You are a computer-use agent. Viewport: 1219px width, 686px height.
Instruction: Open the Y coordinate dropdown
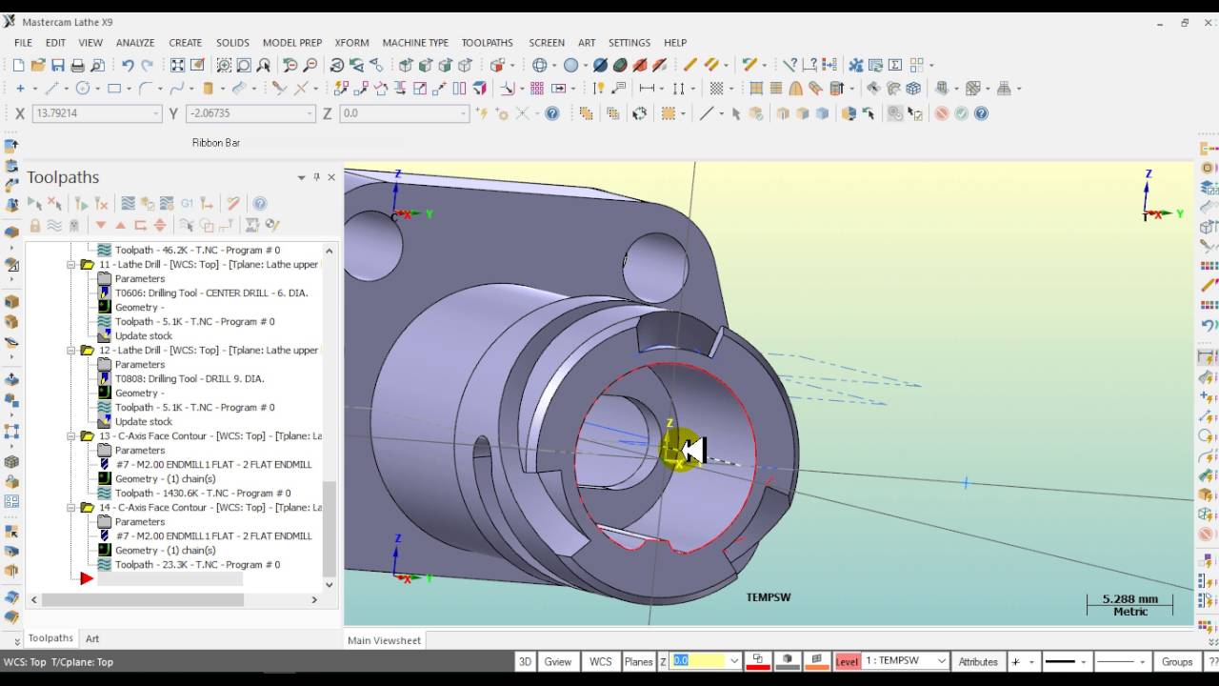[310, 113]
